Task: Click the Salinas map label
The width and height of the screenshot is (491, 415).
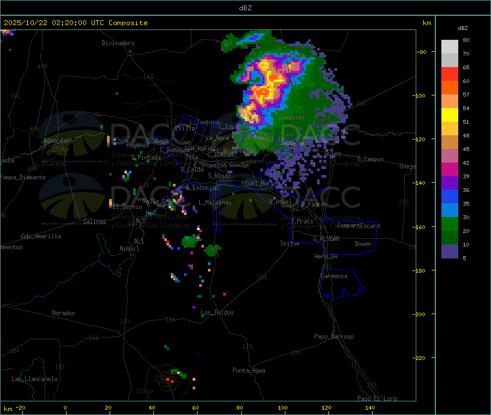Action: [x=94, y=221]
